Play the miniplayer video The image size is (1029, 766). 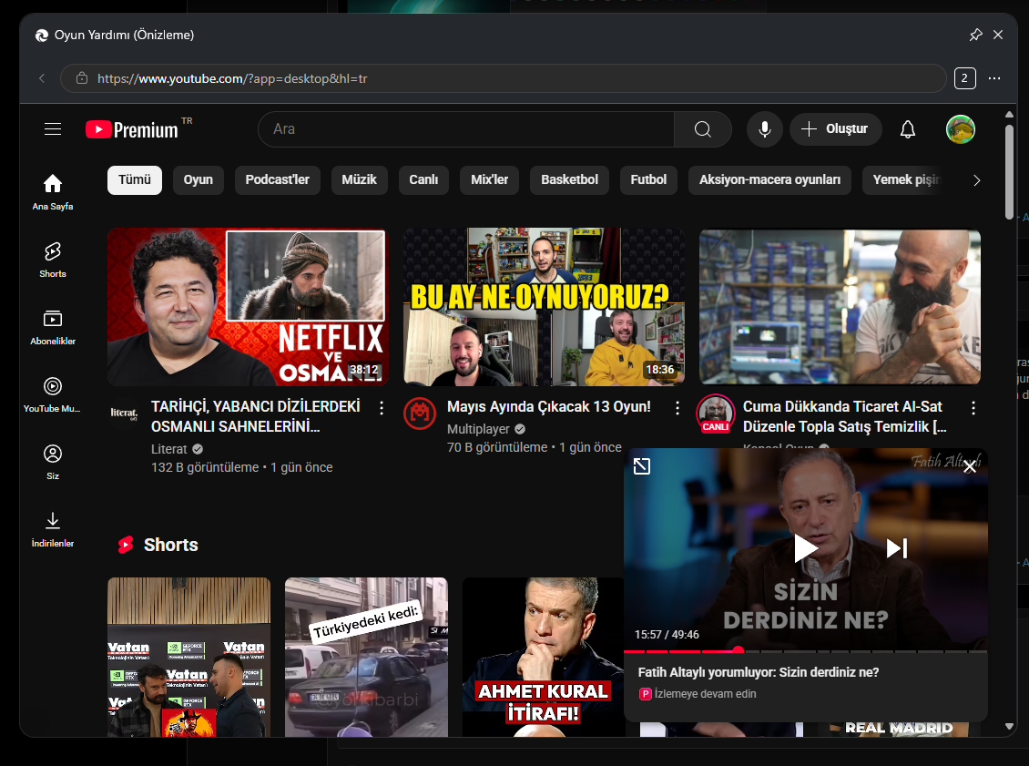tap(805, 548)
